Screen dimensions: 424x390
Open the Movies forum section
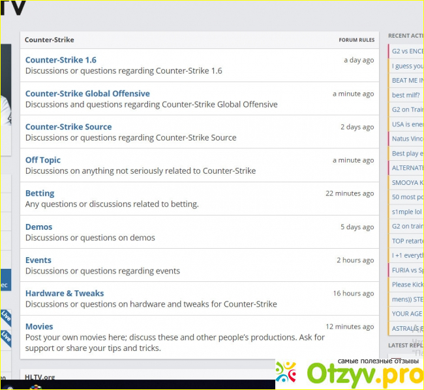[x=39, y=326]
